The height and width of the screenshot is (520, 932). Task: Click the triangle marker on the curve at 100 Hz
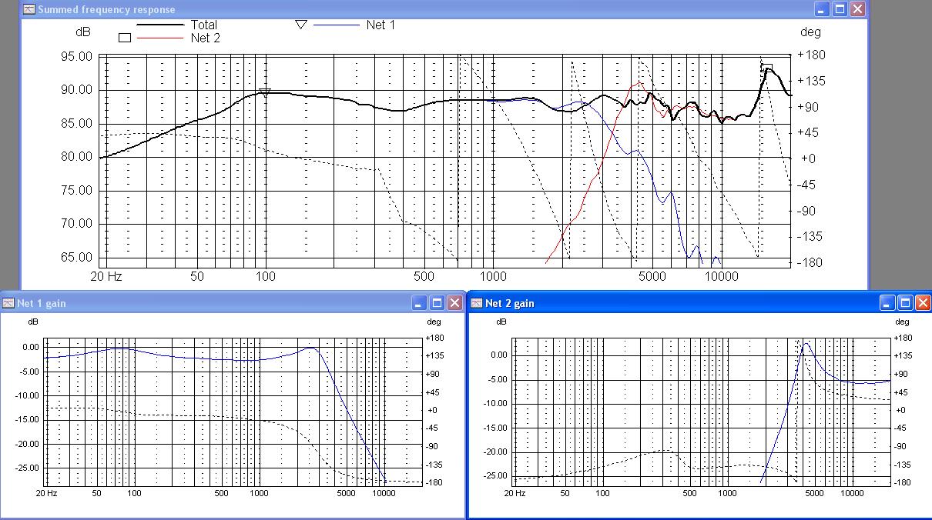(265, 93)
